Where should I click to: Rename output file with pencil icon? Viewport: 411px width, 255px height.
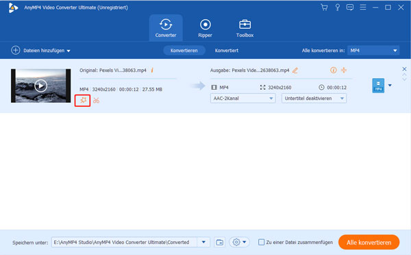(295, 71)
